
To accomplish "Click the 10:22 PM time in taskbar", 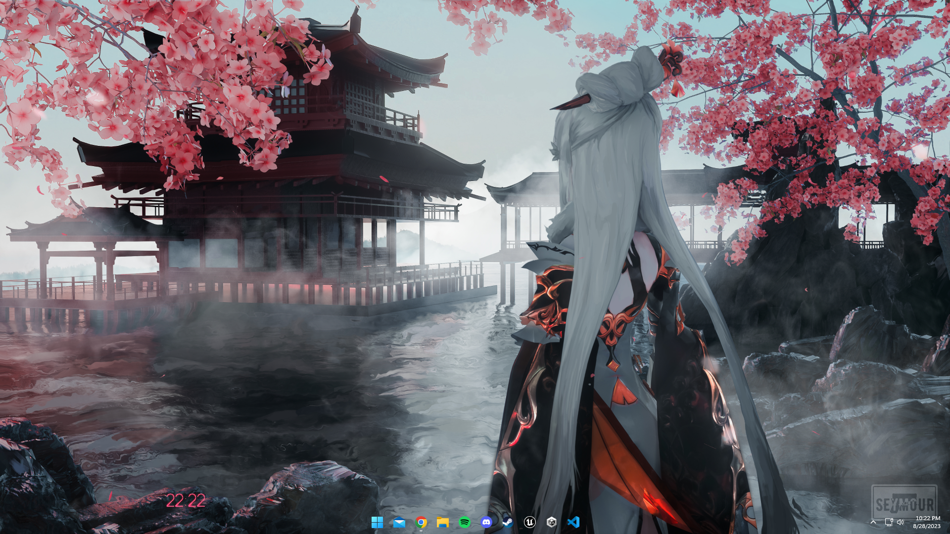I will point(927,518).
